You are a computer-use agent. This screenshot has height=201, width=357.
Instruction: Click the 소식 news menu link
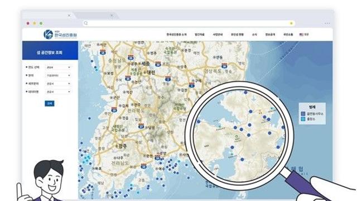[x=254, y=35]
